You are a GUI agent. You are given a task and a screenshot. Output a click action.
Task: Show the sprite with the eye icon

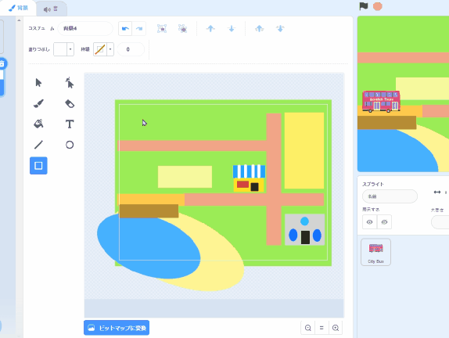(x=369, y=222)
